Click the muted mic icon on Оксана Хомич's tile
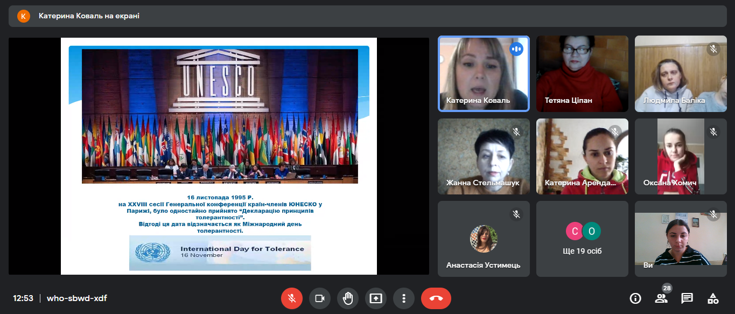735x314 pixels. tap(713, 132)
